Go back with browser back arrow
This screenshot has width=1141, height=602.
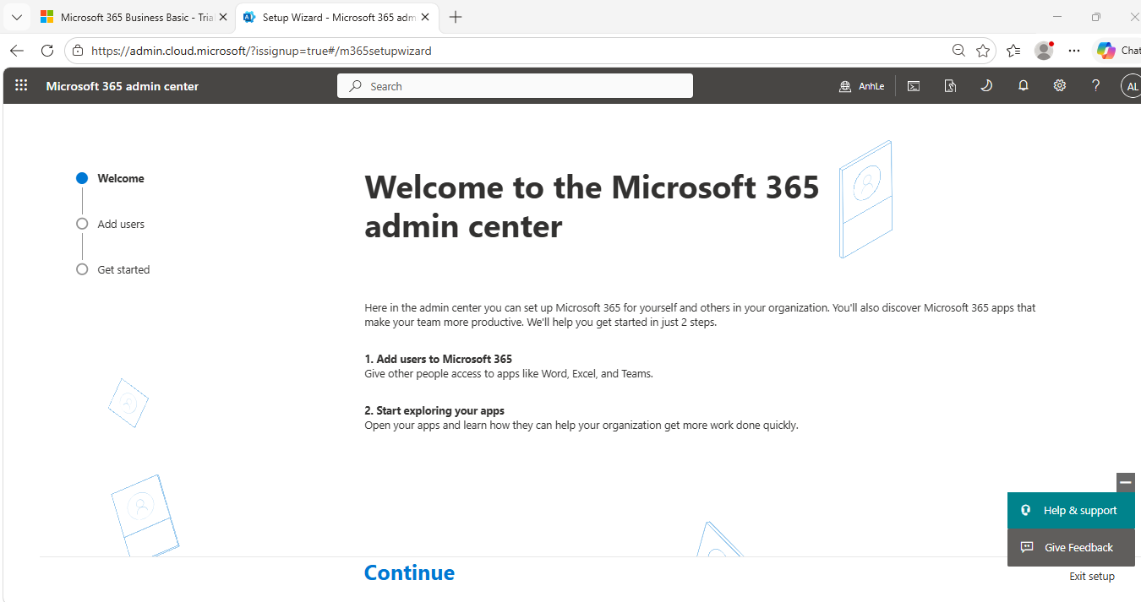click(x=16, y=51)
